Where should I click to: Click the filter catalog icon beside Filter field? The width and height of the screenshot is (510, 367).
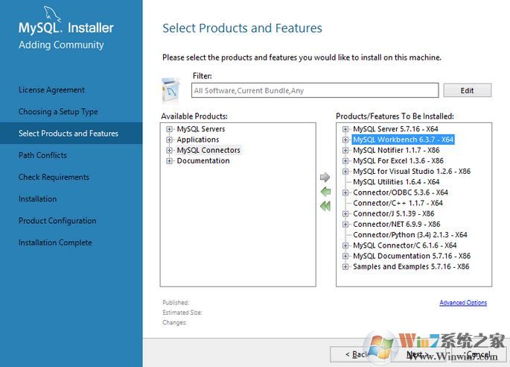[x=170, y=90]
